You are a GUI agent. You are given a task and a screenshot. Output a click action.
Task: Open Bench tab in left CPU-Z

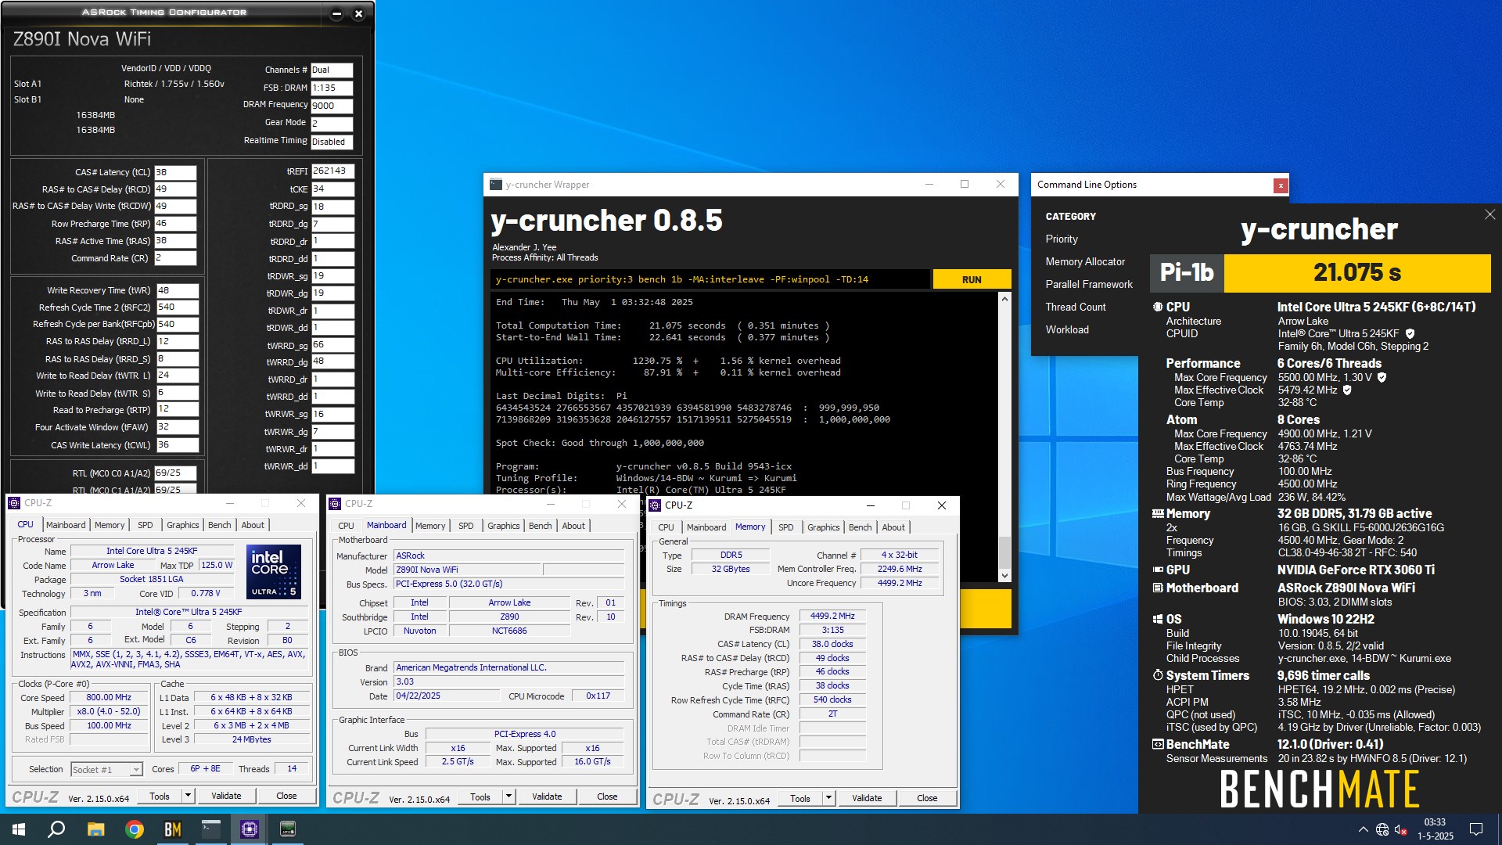tap(220, 525)
